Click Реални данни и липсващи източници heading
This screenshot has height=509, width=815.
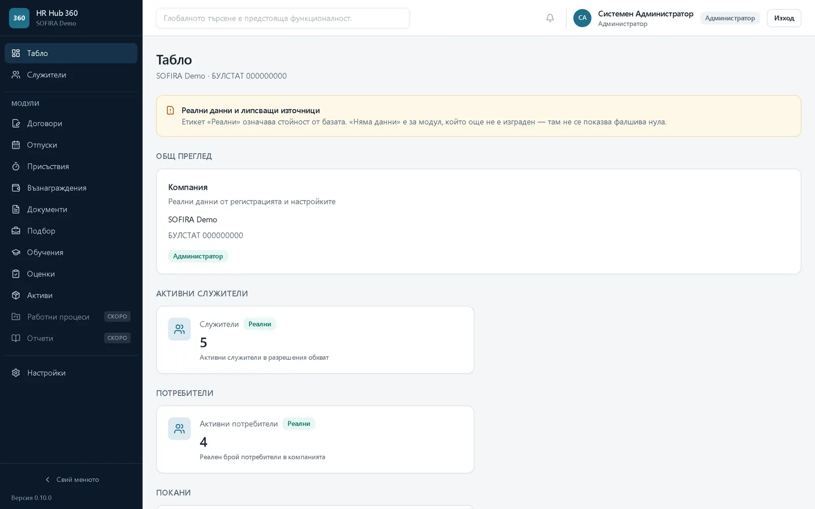tap(251, 110)
